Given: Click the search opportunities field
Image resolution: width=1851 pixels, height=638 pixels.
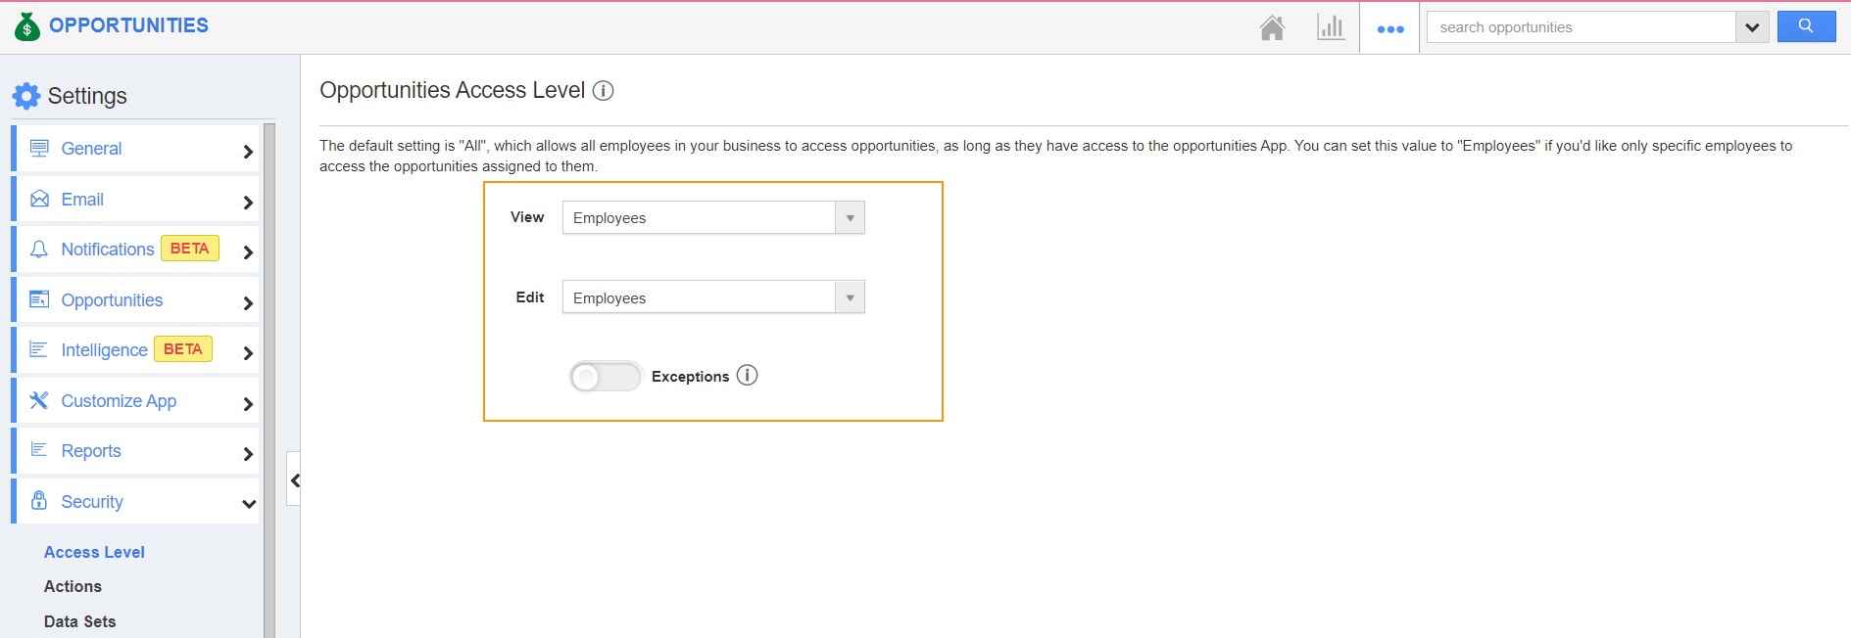Looking at the screenshot, I should tap(1581, 27).
